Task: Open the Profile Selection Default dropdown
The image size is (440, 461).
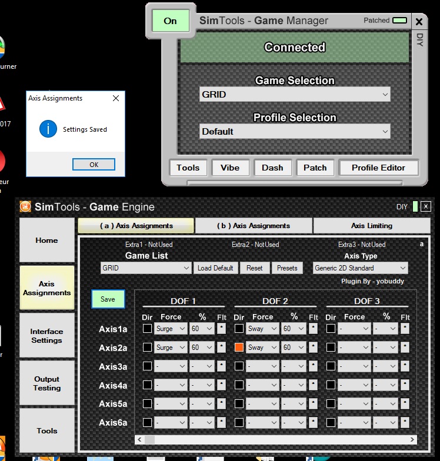Action: pos(295,132)
